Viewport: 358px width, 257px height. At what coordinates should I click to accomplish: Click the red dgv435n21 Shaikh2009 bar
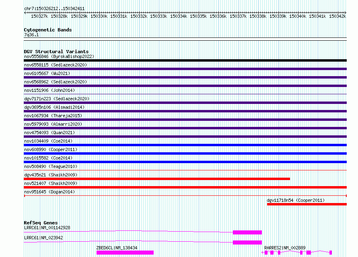[x=157, y=179]
